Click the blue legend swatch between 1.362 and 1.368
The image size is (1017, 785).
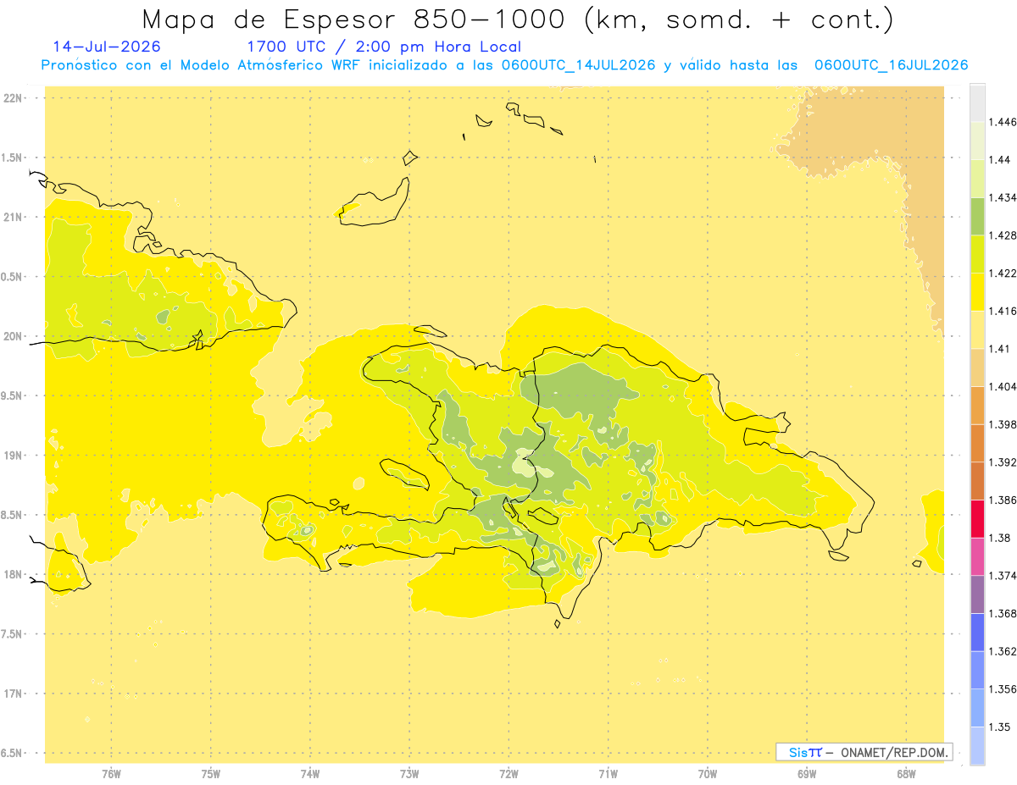pyautogui.click(x=977, y=633)
